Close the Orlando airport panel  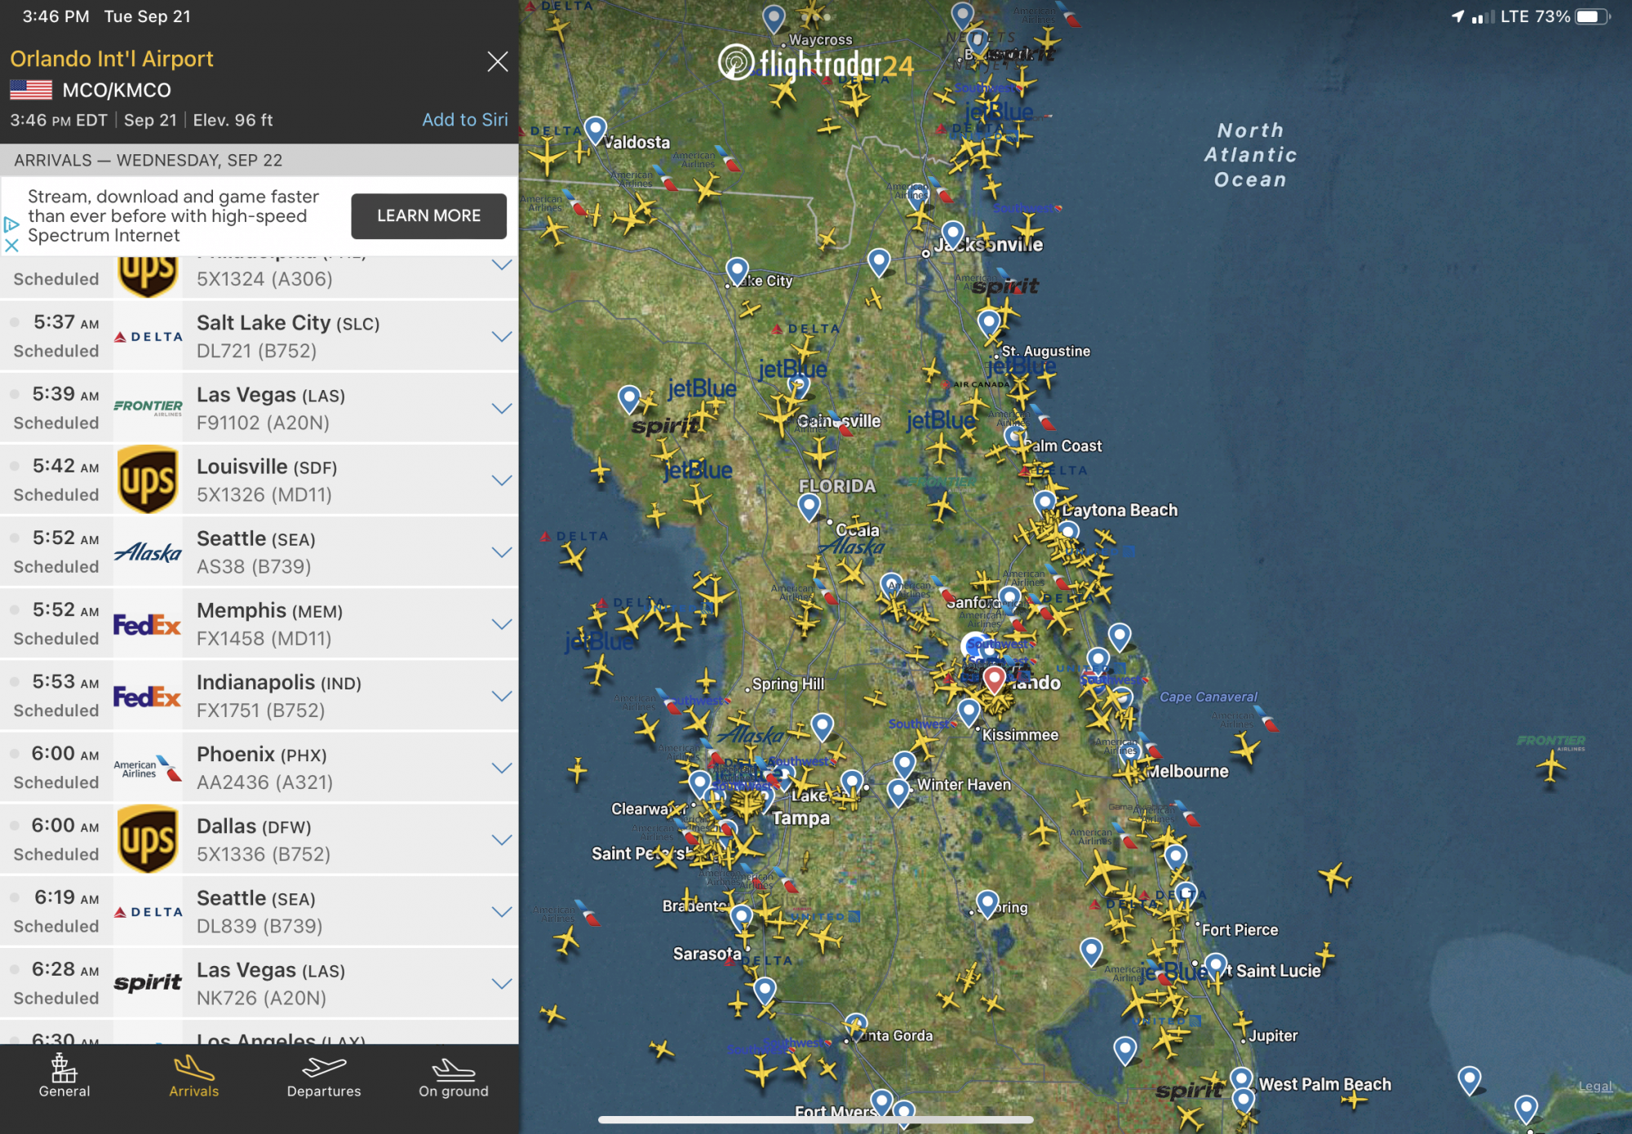pyautogui.click(x=497, y=62)
